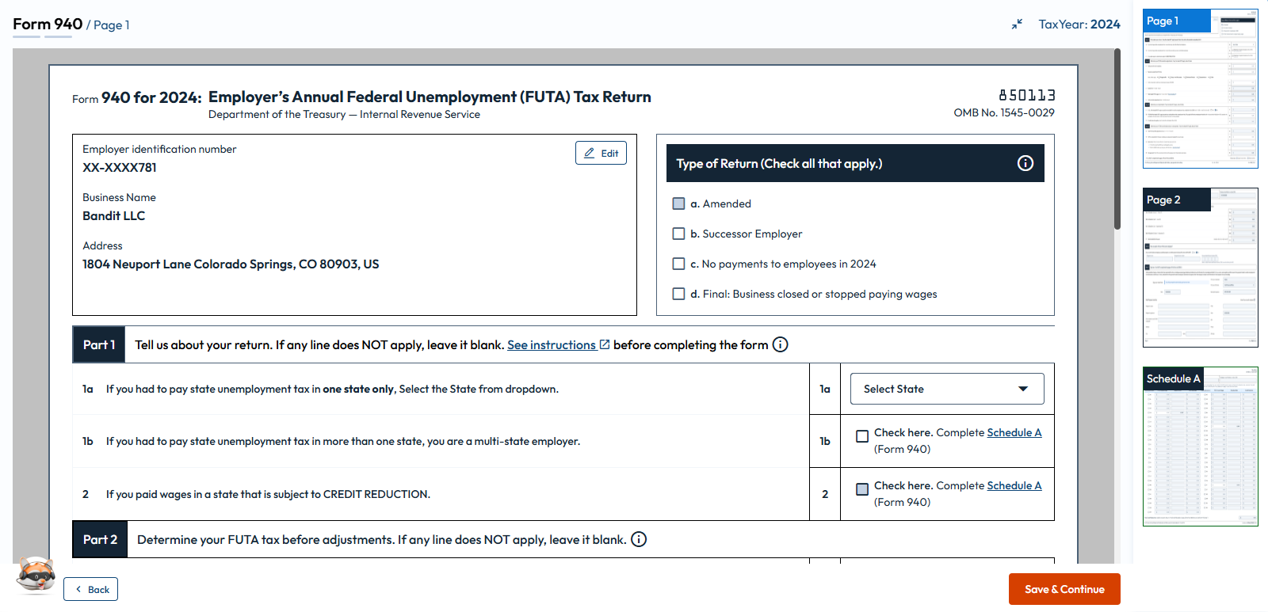Tick the Successor Employer checkbox

point(678,234)
